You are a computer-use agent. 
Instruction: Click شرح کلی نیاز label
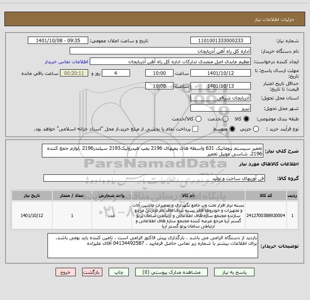click(x=282, y=151)
